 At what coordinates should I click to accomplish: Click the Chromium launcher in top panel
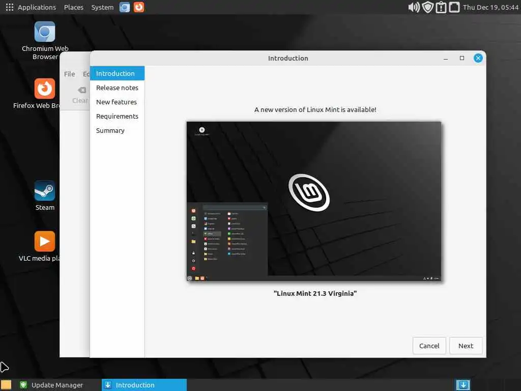click(x=125, y=7)
